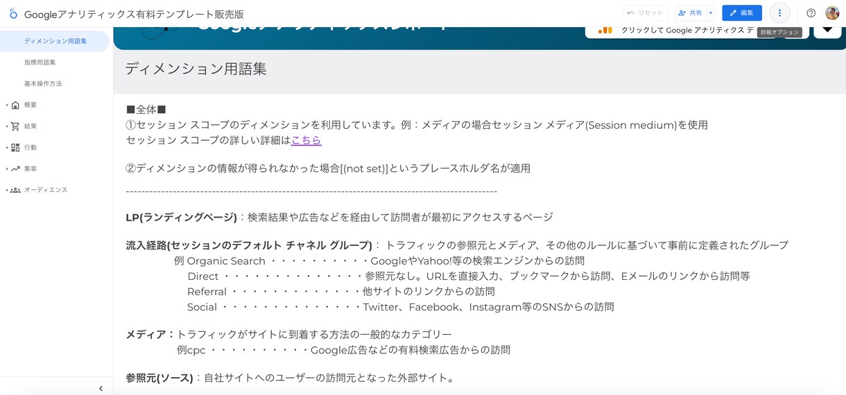Image resolution: width=846 pixels, height=395 pixels.
Task: Click the blue 編集 edit button
Action: (x=741, y=13)
